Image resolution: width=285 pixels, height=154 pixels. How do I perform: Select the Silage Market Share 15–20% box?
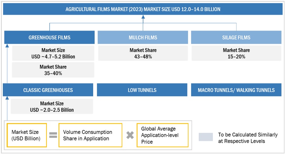236,53
